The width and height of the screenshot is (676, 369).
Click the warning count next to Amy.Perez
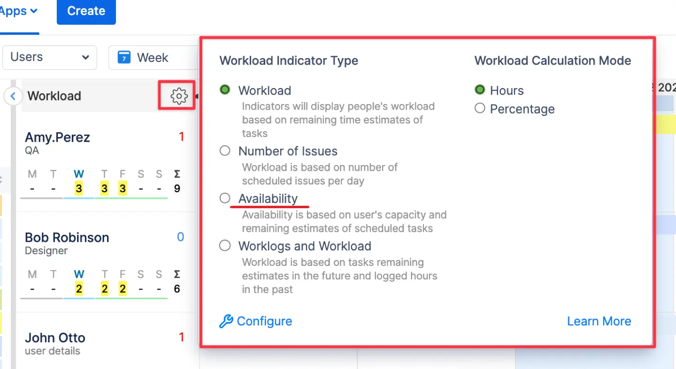coord(181,136)
